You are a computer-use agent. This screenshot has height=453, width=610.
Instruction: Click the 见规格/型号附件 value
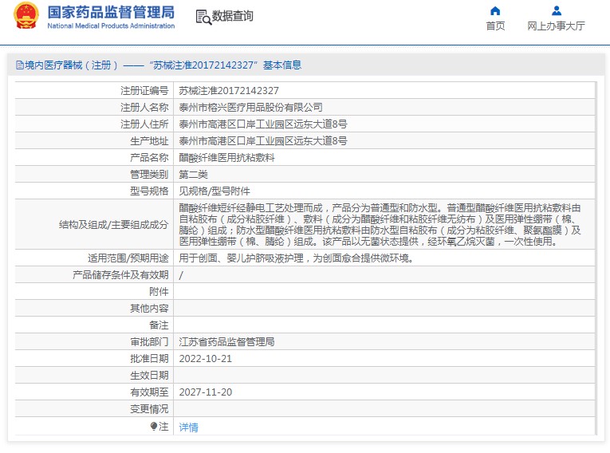click(214, 191)
